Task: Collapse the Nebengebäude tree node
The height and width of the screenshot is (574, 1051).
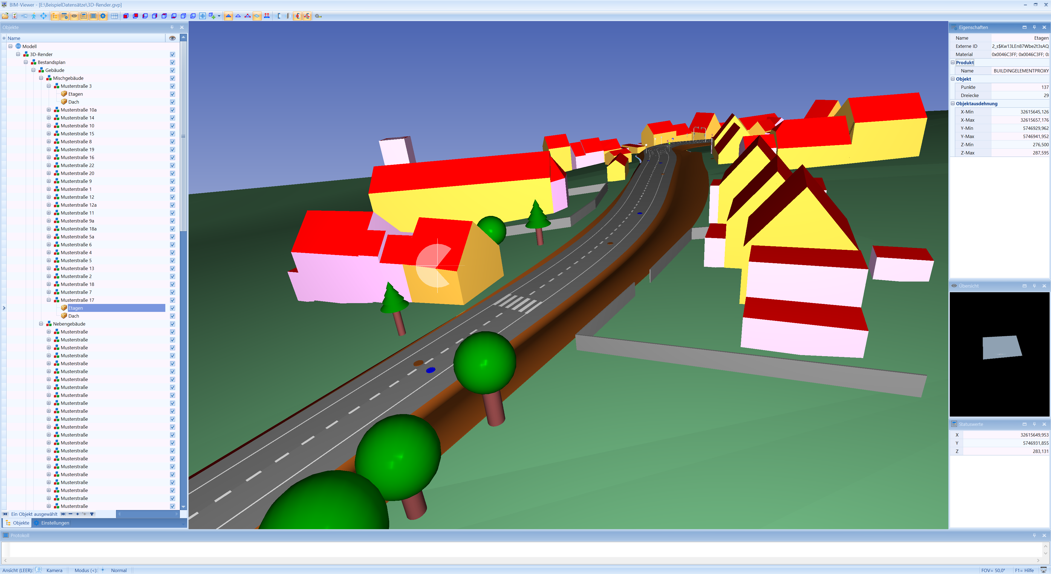Action: [41, 323]
